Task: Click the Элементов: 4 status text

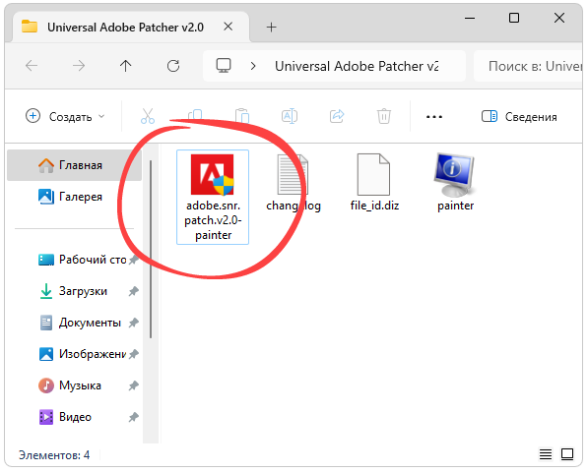Action: (x=54, y=454)
